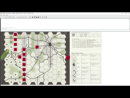Click the second pieces silhouette icon
The height and width of the screenshot is (98, 130).
[x=38, y=17]
